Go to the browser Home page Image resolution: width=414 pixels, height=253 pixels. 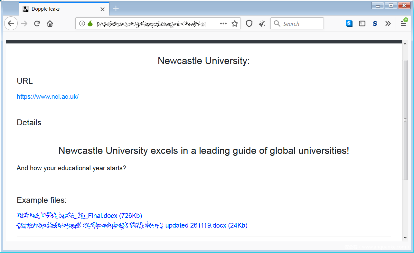click(x=50, y=23)
